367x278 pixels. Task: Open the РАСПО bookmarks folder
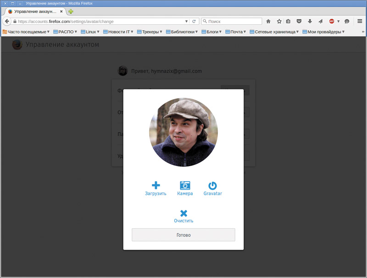pos(65,32)
